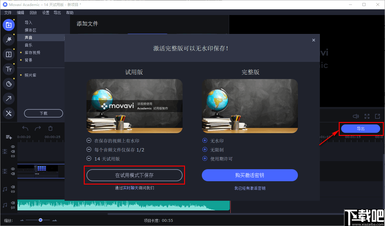Click the speaker icon under the preview
This screenshot has width=385, height=226.
(356, 116)
